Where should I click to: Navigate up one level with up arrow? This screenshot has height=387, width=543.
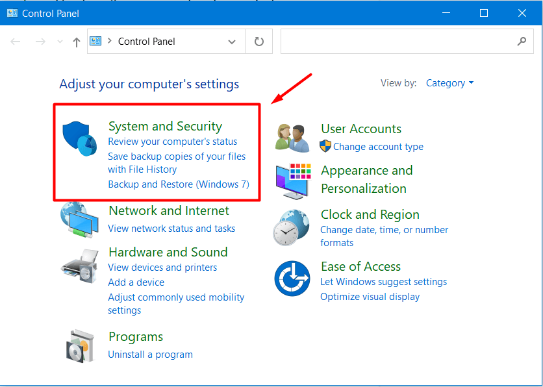point(77,42)
